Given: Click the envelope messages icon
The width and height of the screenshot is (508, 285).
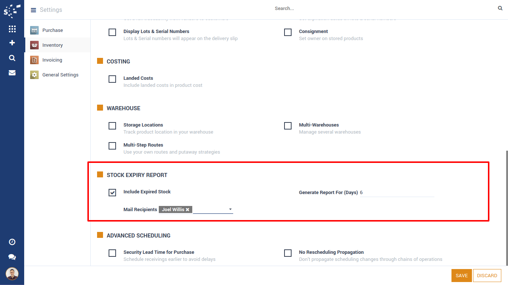Looking at the screenshot, I should pyautogui.click(x=12, y=73).
